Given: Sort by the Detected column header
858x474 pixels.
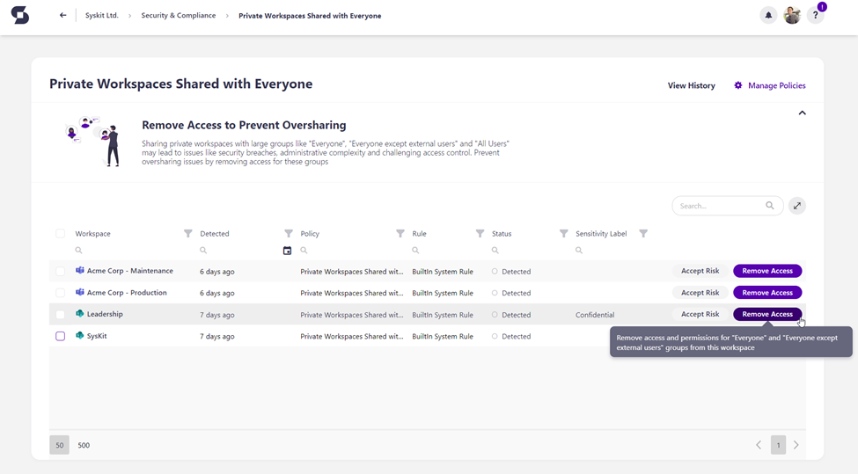Looking at the screenshot, I should point(215,233).
